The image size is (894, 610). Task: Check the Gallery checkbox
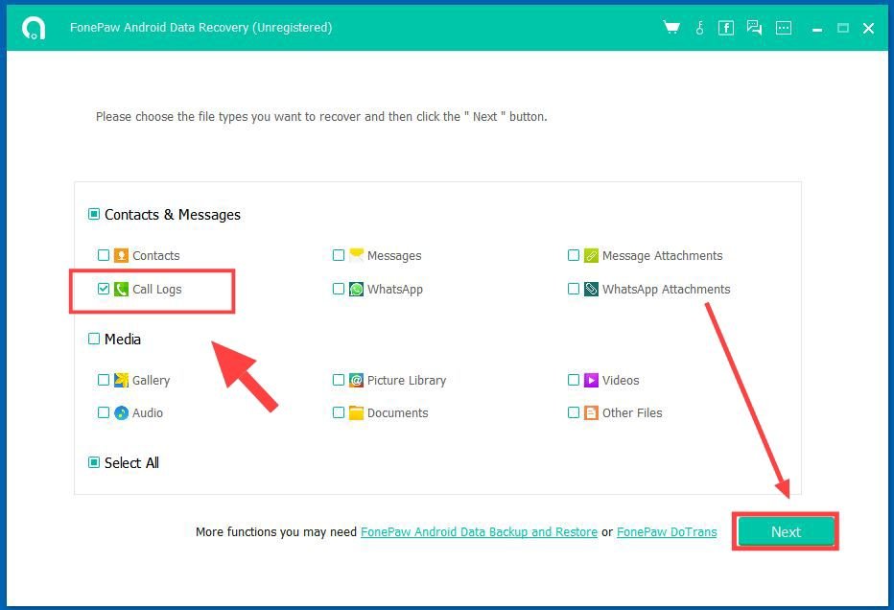pos(104,380)
